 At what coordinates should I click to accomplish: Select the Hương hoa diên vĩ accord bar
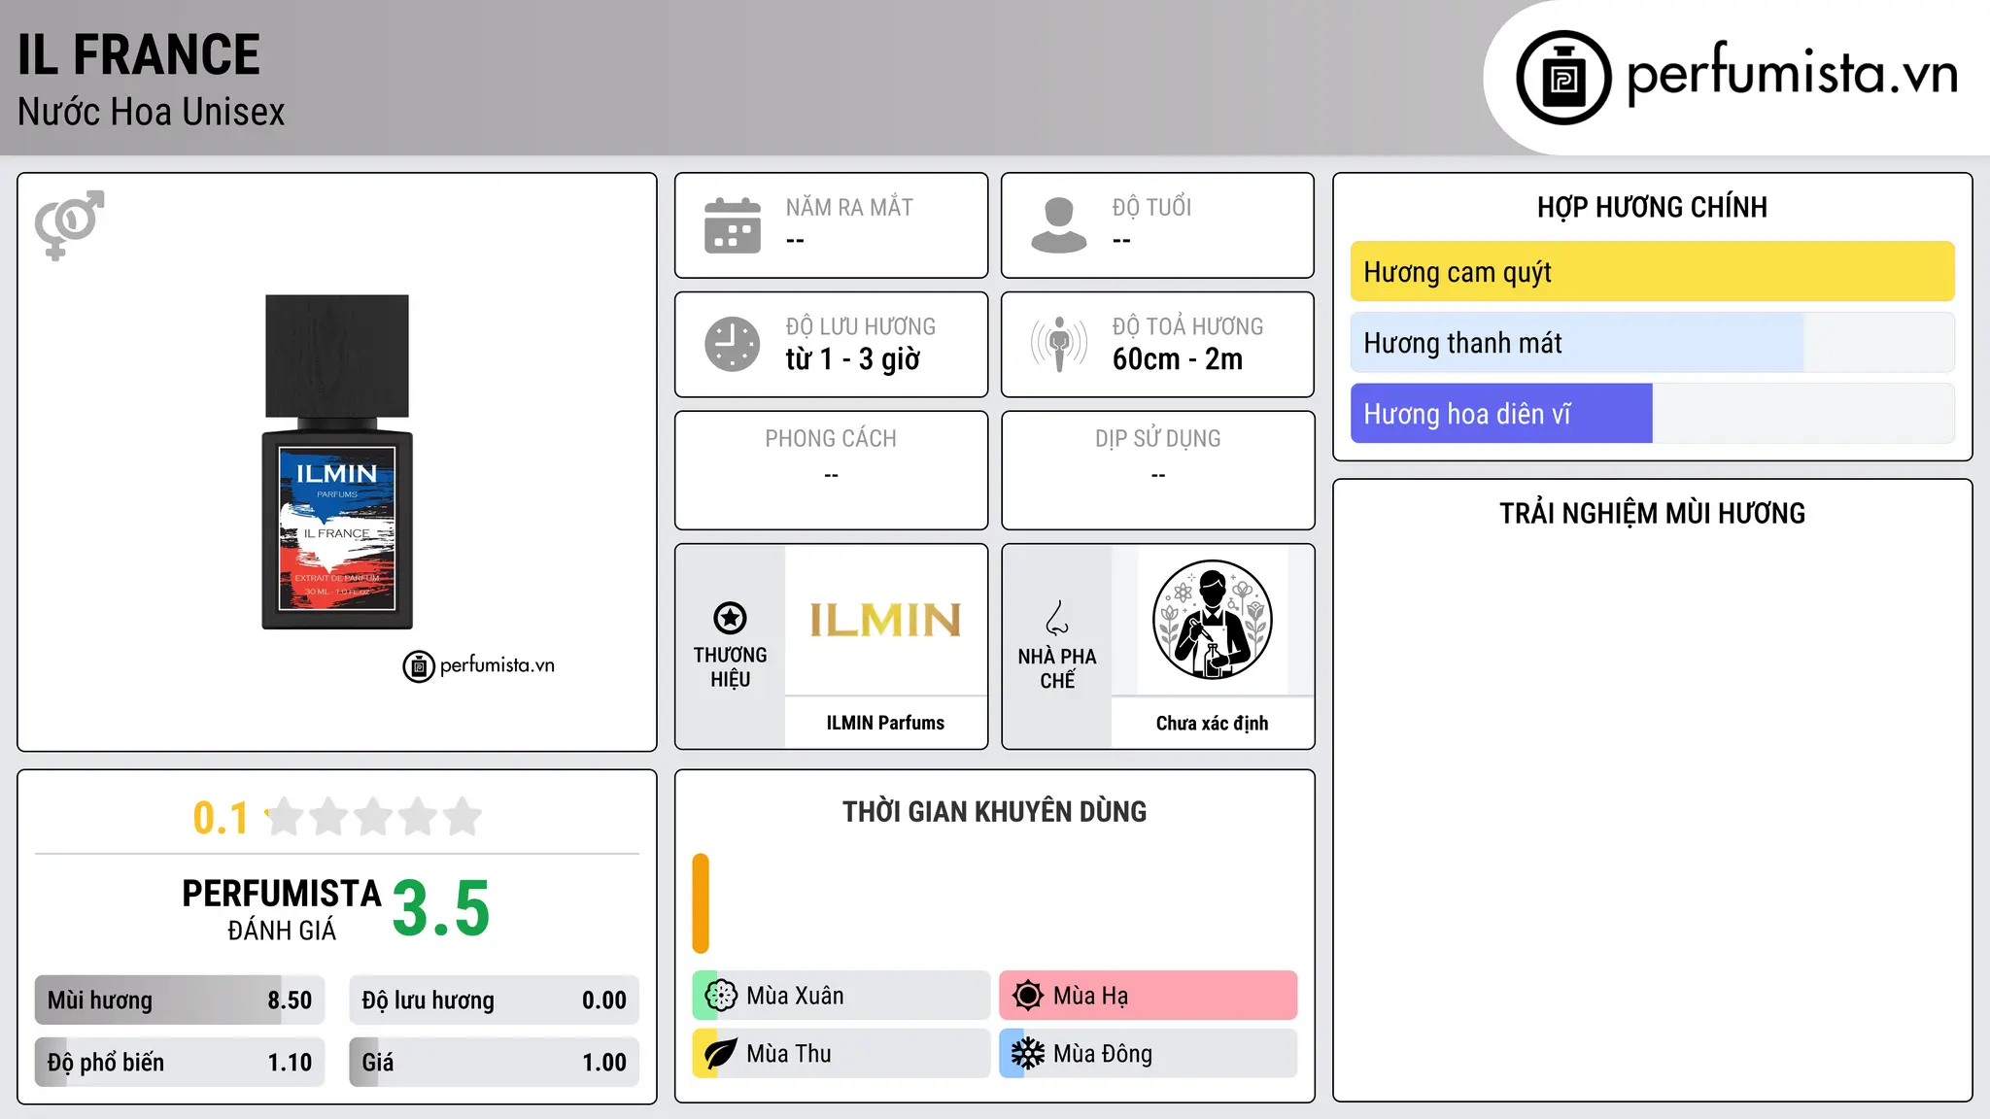(x=1653, y=414)
